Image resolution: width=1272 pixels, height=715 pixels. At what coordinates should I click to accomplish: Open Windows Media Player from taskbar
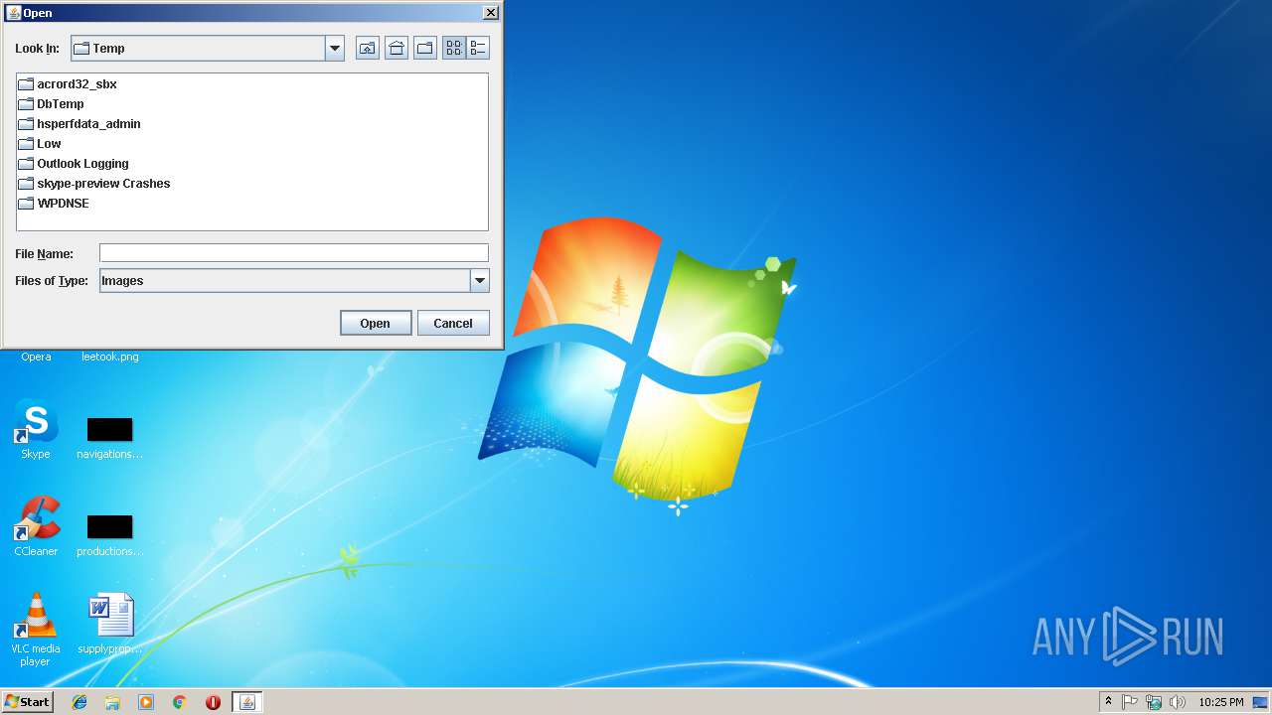[x=146, y=702]
